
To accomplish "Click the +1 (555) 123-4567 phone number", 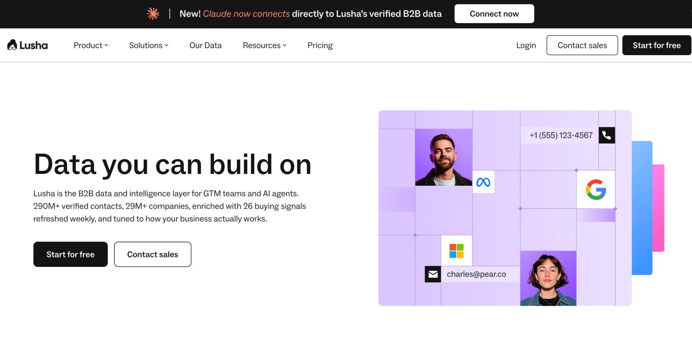I will [x=561, y=135].
